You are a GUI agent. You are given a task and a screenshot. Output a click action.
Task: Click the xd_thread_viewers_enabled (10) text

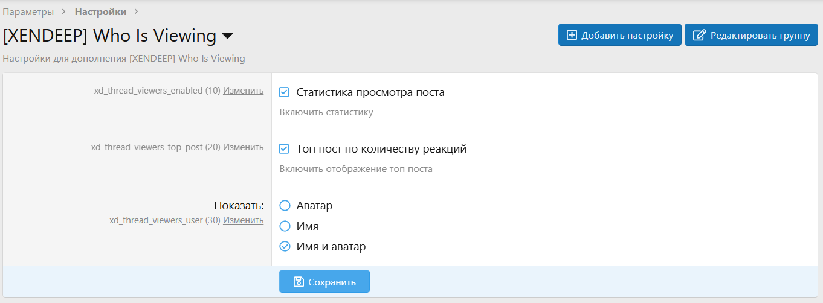tap(157, 91)
